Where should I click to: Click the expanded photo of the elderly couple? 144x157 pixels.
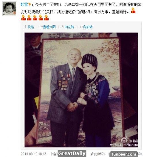click(81, 90)
